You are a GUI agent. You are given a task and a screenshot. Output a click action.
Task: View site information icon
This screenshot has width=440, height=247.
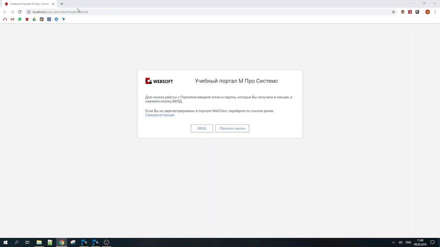(x=29, y=12)
